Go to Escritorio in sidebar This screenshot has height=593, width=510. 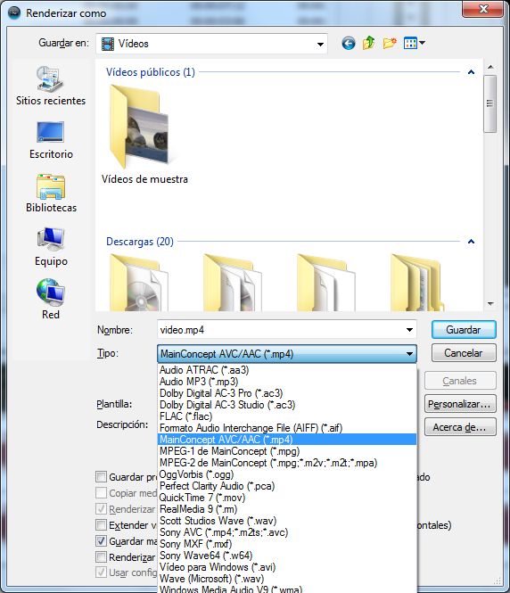click(51, 140)
